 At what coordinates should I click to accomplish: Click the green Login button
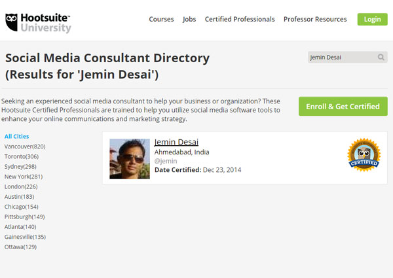372,19
